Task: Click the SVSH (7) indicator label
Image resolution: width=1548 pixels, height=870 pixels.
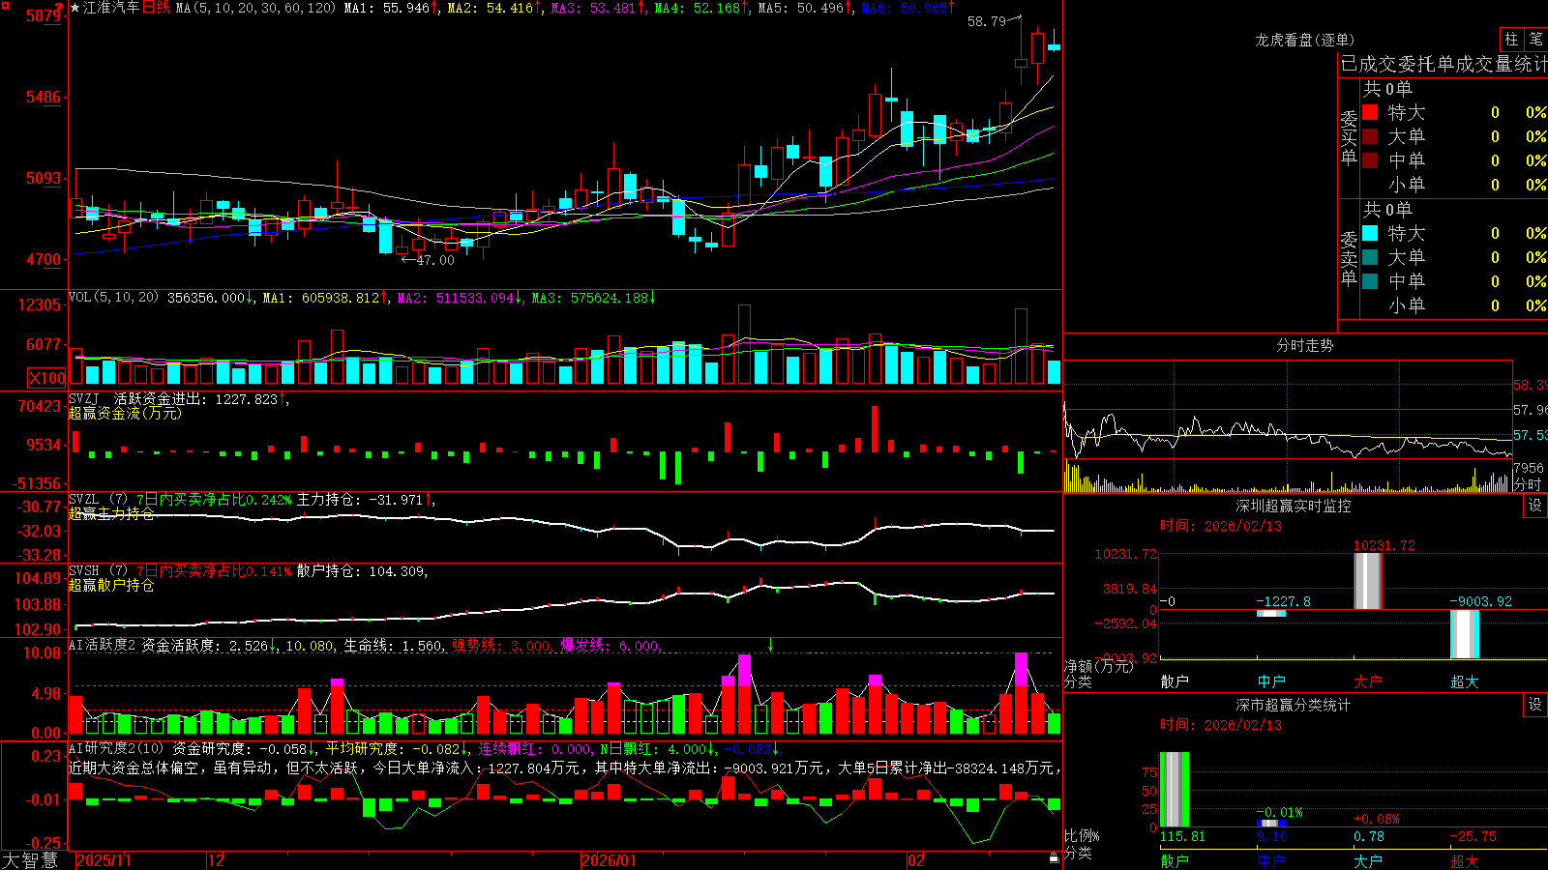Action: pos(99,571)
